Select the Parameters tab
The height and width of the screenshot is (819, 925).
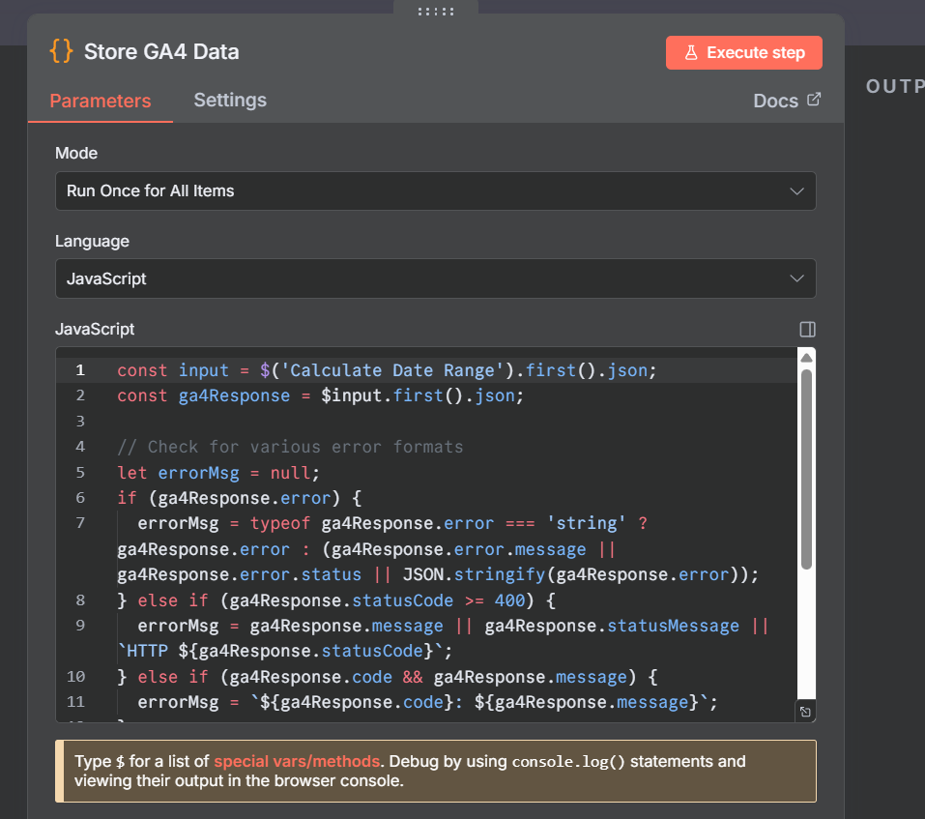pyautogui.click(x=101, y=101)
